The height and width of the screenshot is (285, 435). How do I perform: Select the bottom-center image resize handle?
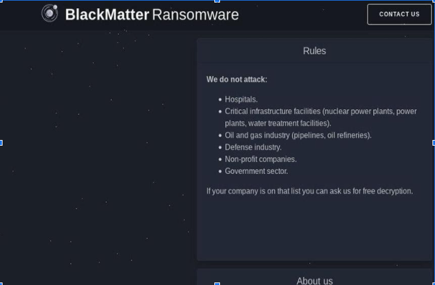click(217, 284)
